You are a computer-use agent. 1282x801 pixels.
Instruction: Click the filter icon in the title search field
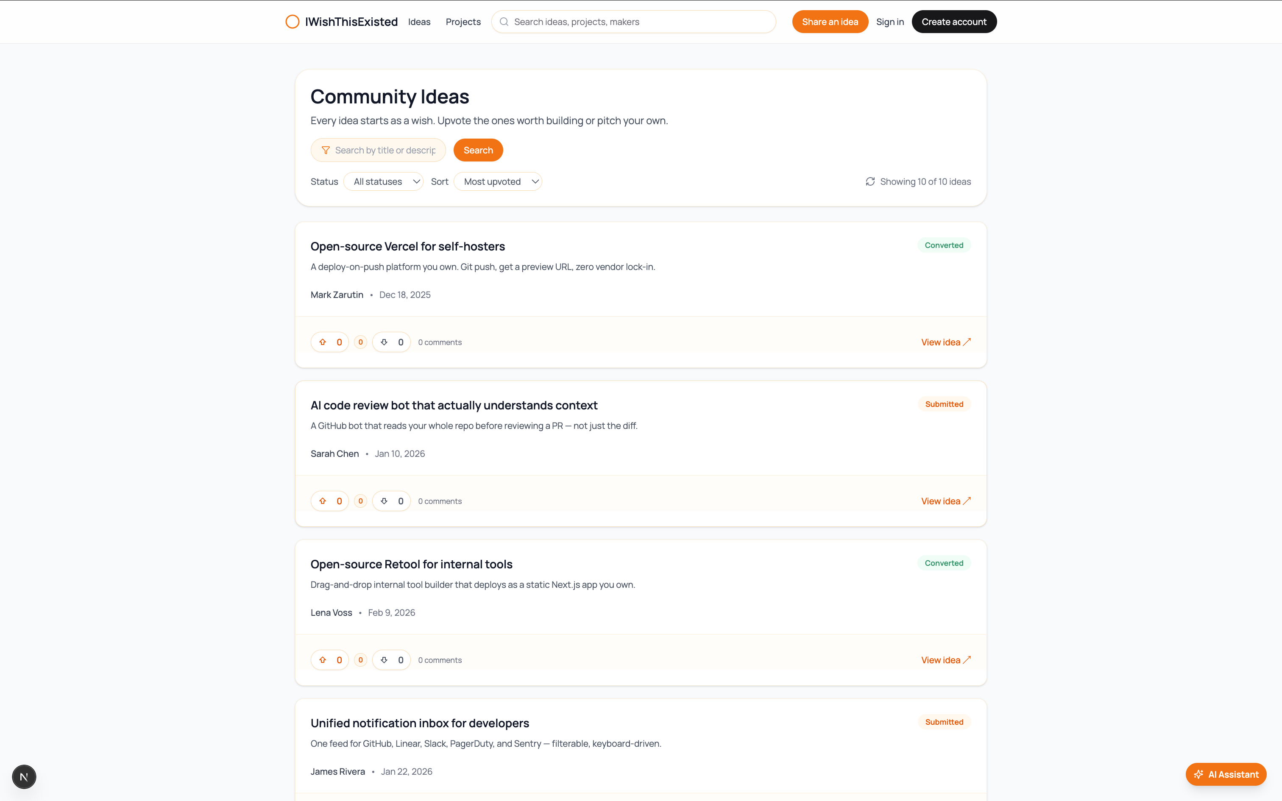(x=325, y=150)
